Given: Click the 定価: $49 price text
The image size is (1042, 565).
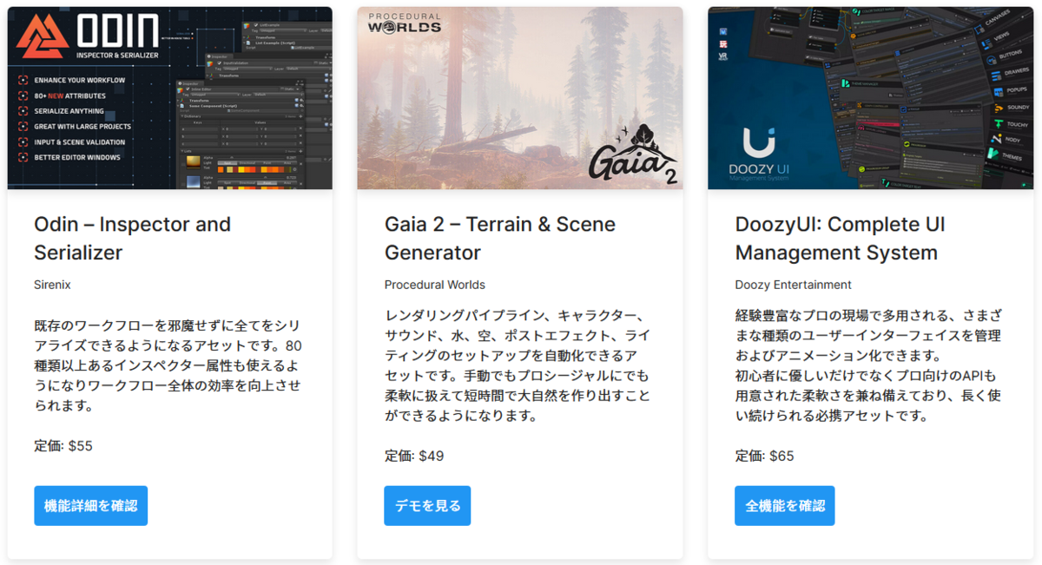Looking at the screenshot, I should [x=414, y=456].
